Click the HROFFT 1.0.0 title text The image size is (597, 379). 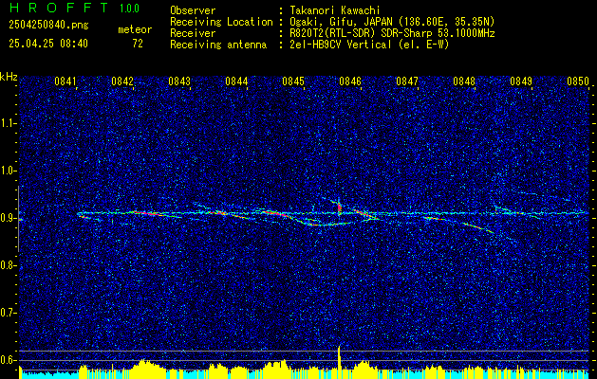[75, 8]
